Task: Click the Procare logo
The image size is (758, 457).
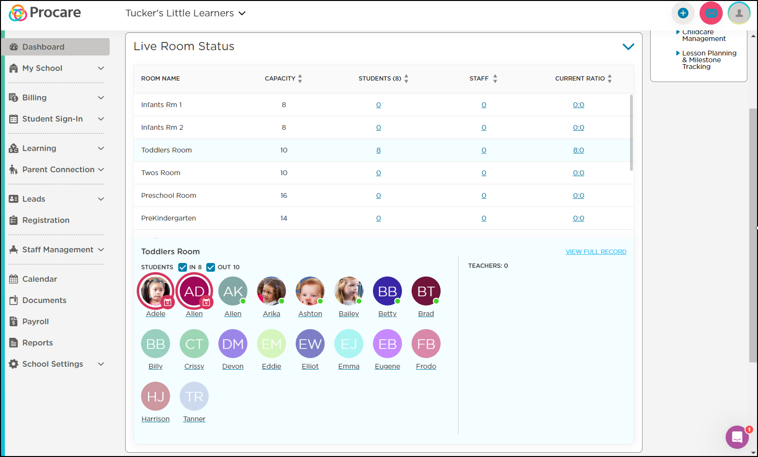Action: pos(45,13)
